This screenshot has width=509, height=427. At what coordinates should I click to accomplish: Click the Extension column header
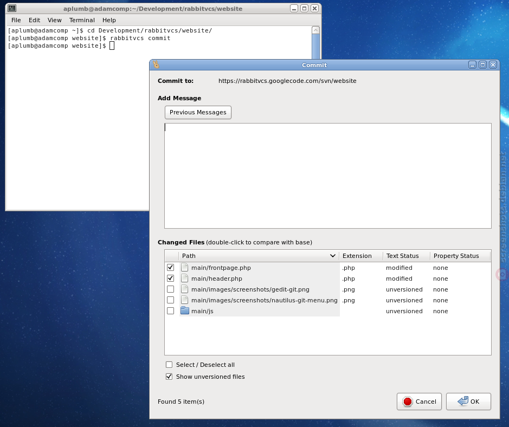361,256
